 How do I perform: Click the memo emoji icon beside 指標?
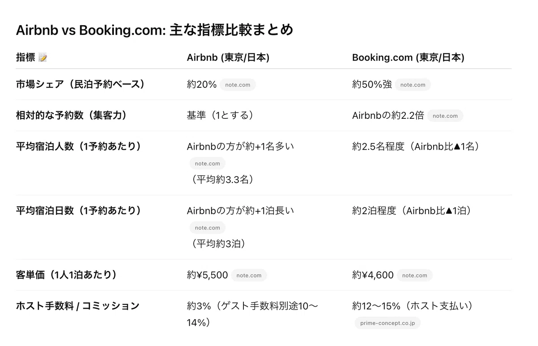(43, 57)
